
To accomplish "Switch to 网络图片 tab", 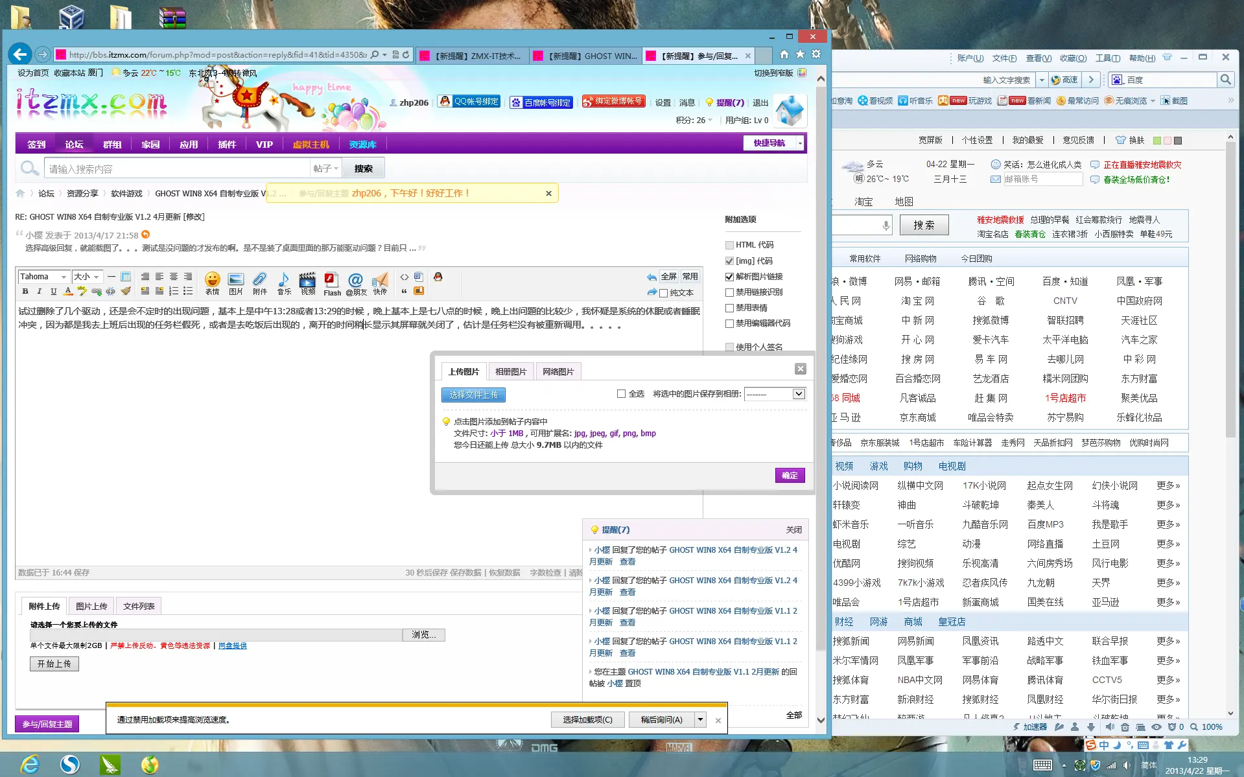I will click(x=558, y=371).
